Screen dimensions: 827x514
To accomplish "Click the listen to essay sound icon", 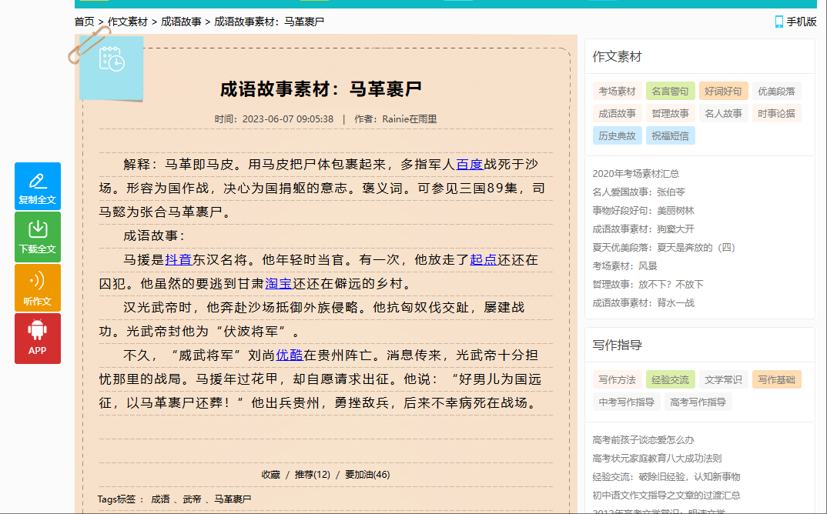I will tap(37, 280).
